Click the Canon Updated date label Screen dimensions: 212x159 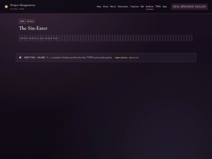click(x=126, y=58)
